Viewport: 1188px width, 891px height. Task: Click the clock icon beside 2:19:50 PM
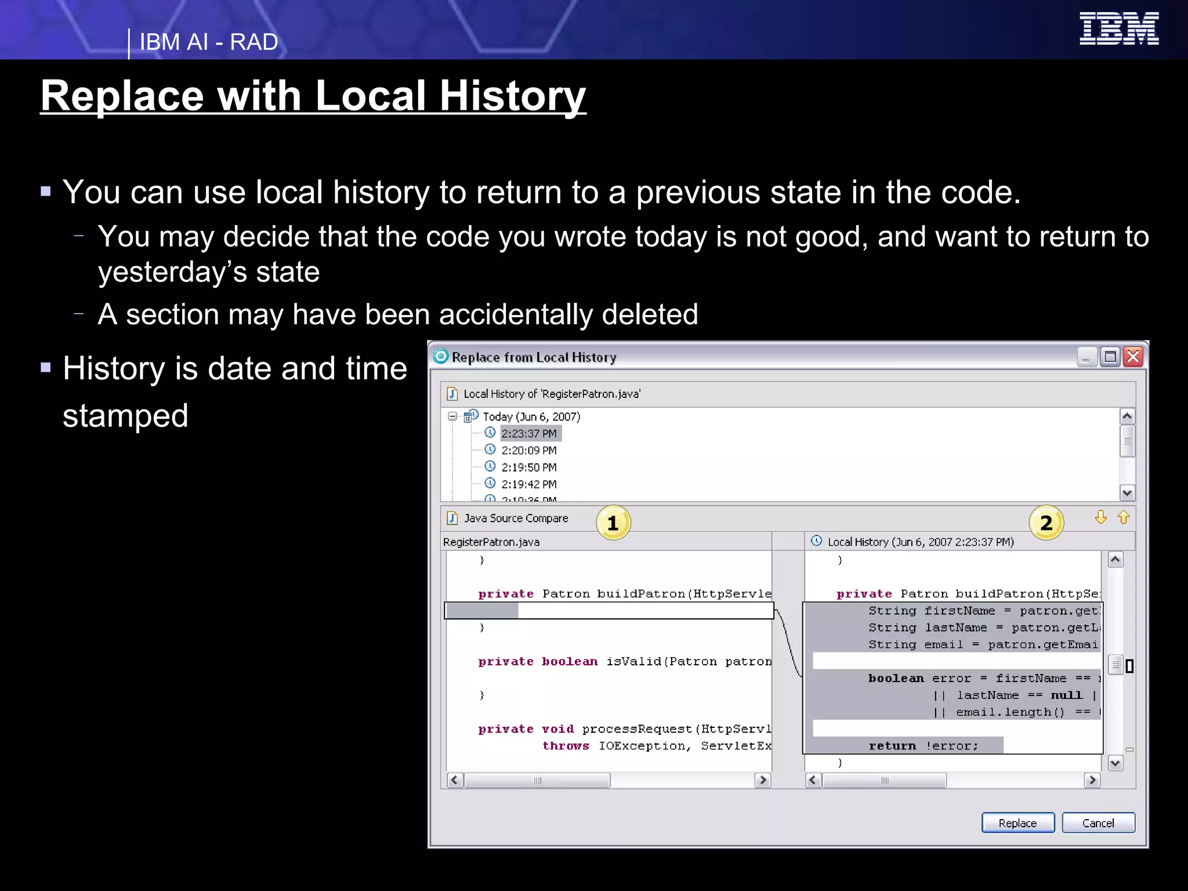pos(490,466)
